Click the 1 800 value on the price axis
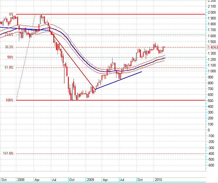 (x=212, y=24)
